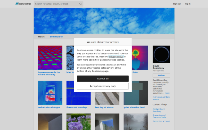Image resolution: width=208 pixels, height=130 pixels.
Task: Click Accept necessary only button
Action: (103, 86)
